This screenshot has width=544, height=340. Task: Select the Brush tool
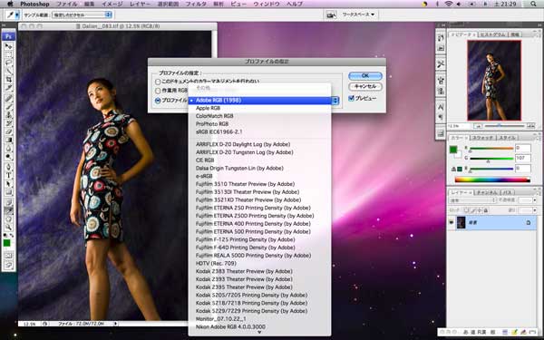coord(8,107)
